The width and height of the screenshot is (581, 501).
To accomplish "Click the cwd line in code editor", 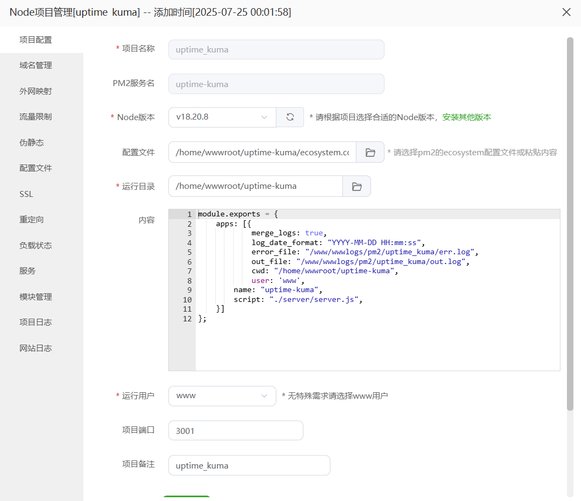I will 325,271.
